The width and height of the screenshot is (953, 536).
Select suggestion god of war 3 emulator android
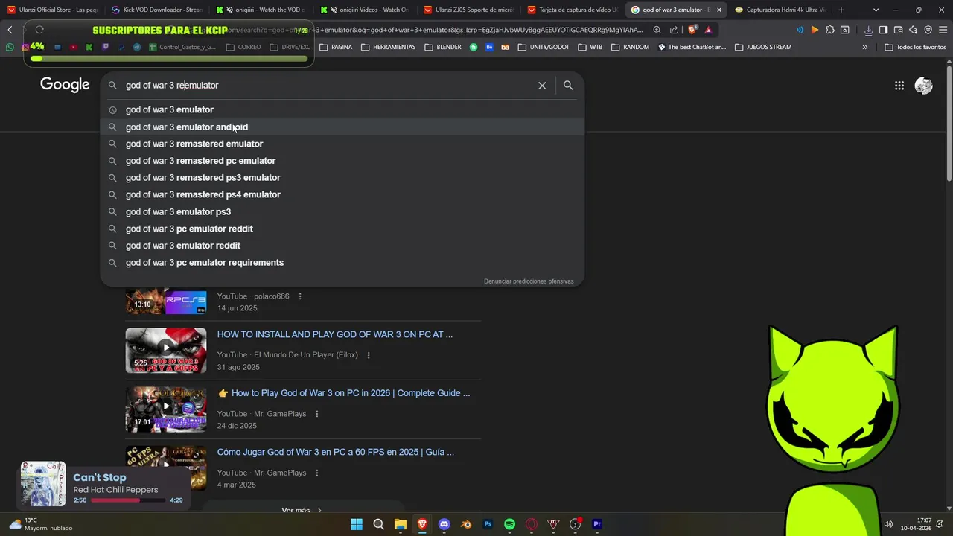click(342, 127)
